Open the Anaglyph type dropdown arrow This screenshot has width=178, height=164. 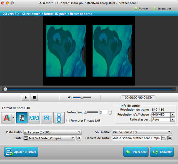tap(13, 118)
